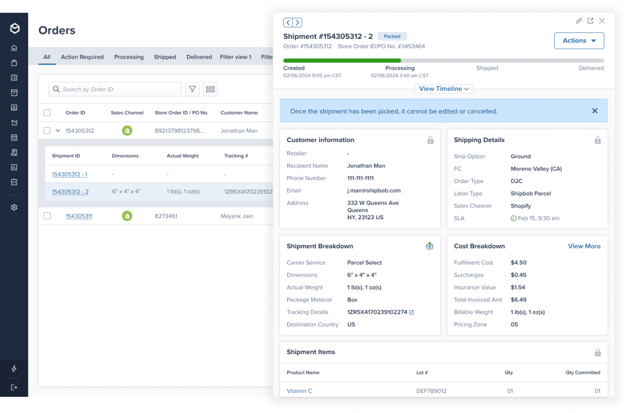Open the Actions dropdown
Viewport: 629px width, 413px height.
pos(579,41)
